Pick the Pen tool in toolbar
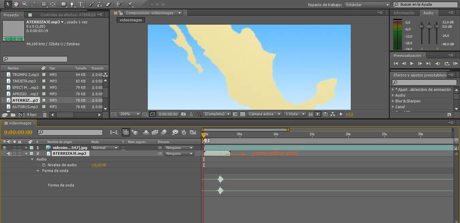Viewport: 460px width, 223px height. pyautogui.click(x=72, y=4)
